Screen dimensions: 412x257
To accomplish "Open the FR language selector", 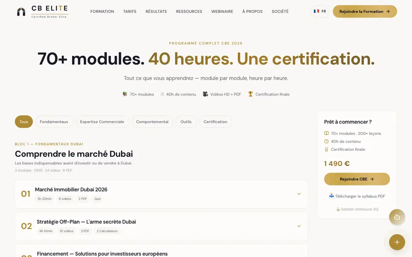I will click(x=319, y=11).
